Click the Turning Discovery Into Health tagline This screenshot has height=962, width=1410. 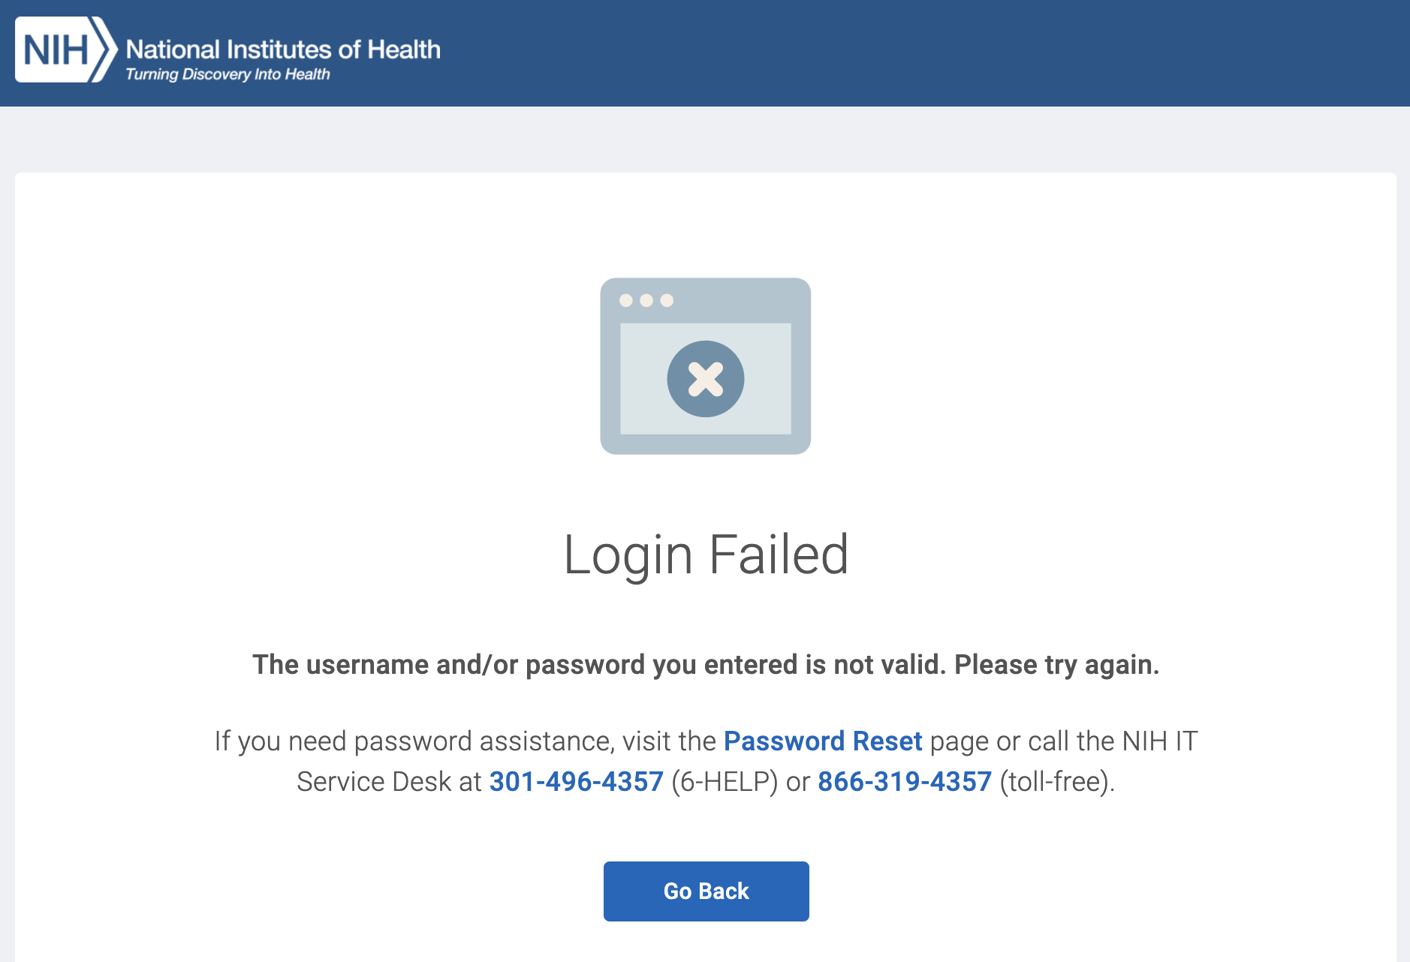pos(227,74)
